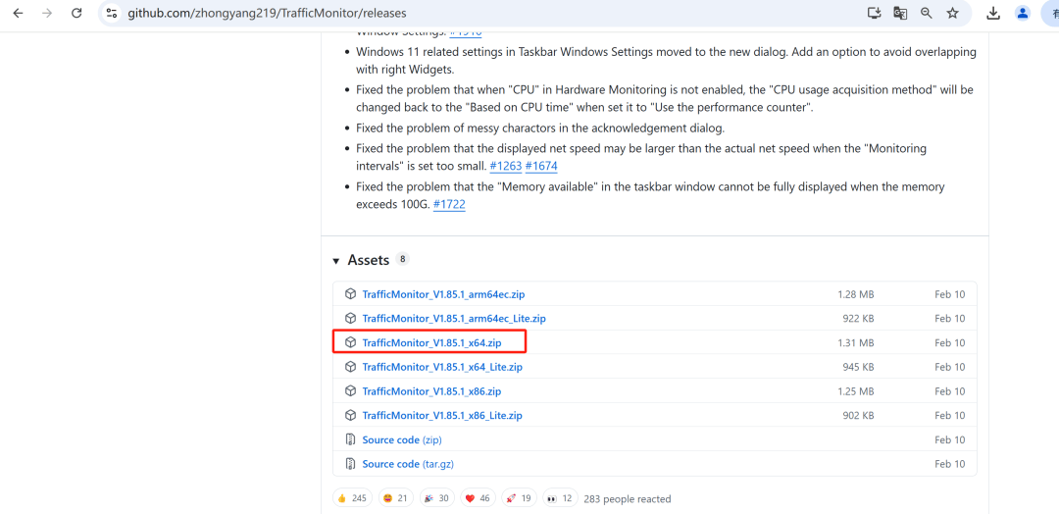This screenshot has height=514, width=1059.
Task: Toggle the rocket reaction with 19
Action: pyautogui.click(x=519, y=498)
